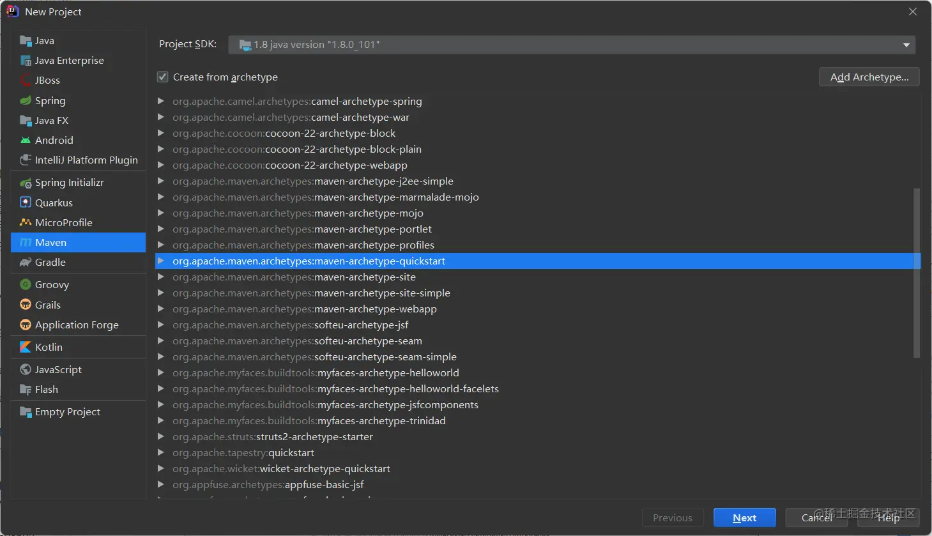Select cocoon-22-archetype-block-plain row

tap(538, 149)
